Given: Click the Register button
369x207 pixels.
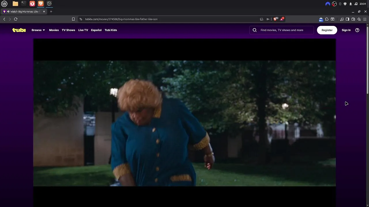Looking at the screenshot, I should click(x=327, y=30).
